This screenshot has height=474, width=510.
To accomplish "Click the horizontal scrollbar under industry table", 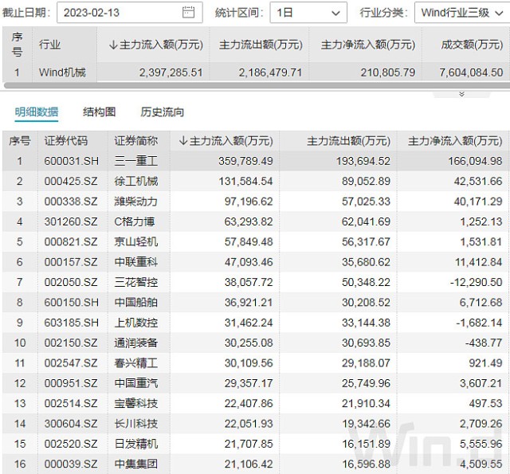I will (257, 85).
